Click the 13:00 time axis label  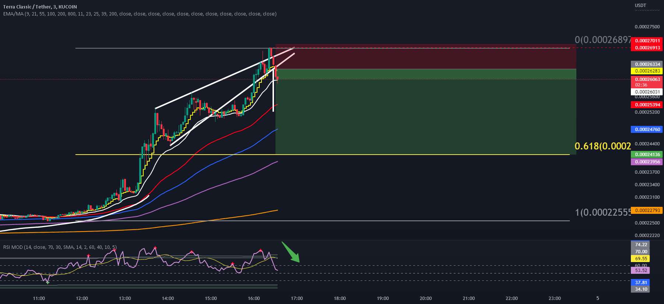click(x=125, y=298)
